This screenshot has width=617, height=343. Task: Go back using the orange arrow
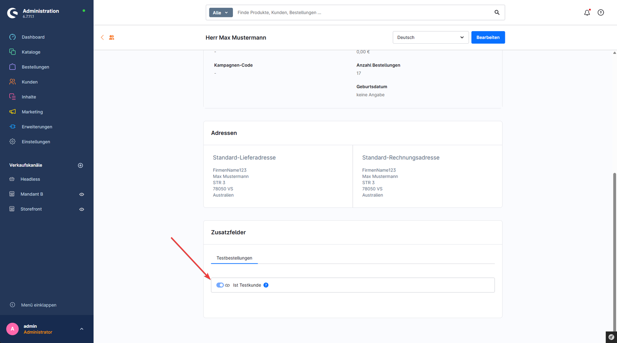[102, 37]
